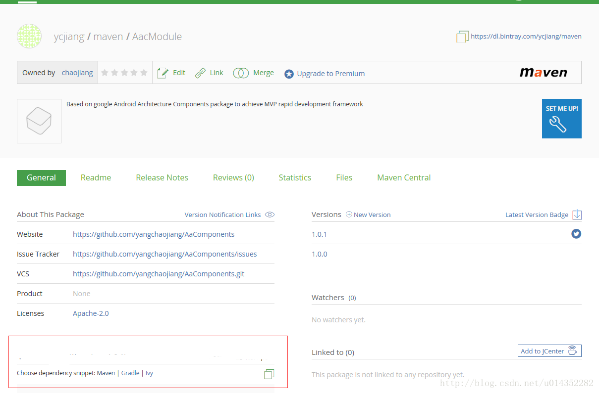The height and width of the screenshot is (393, 599).
Task: Select the Maven dependency snippet
Action: pos(106,373)
